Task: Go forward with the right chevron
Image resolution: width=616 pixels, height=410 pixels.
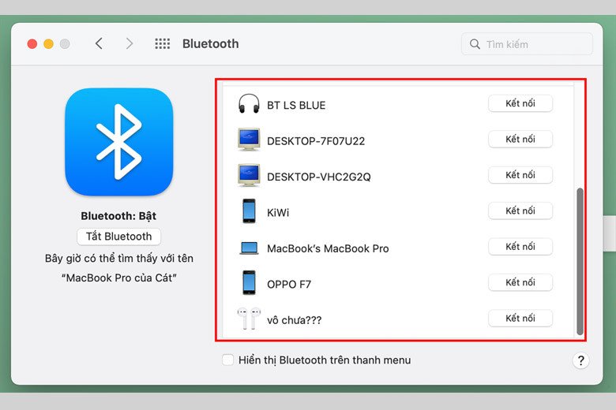Action: (x=130, y=43)
